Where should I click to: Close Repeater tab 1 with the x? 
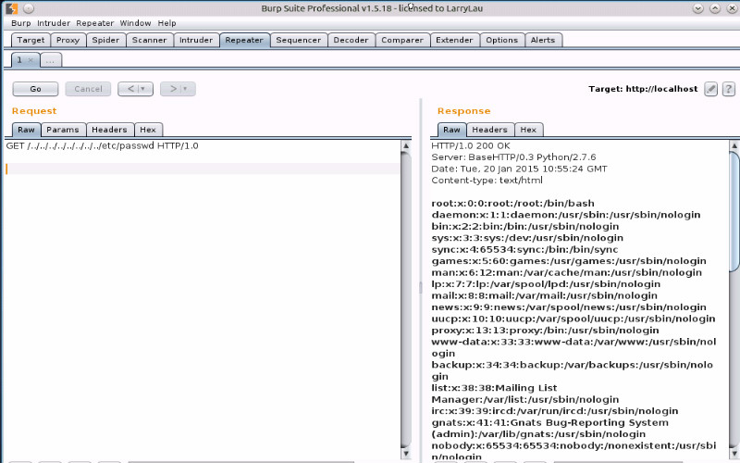(x=31, y=60)
